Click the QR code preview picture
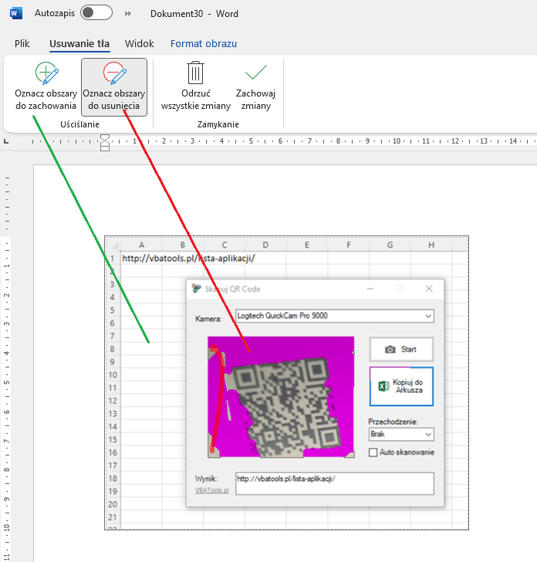537x562 pixels. coord(281,397)
